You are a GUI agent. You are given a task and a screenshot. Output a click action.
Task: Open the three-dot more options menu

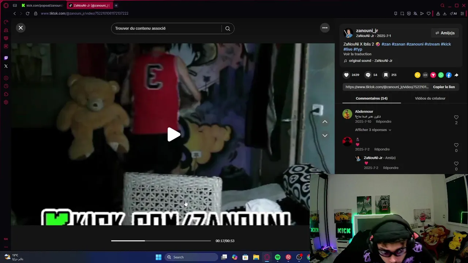point(325,28)
